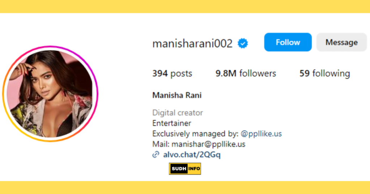Screen dimensions: 370x194
Task: Click the Manisha Rani display name
Action: tap(177, 95)
